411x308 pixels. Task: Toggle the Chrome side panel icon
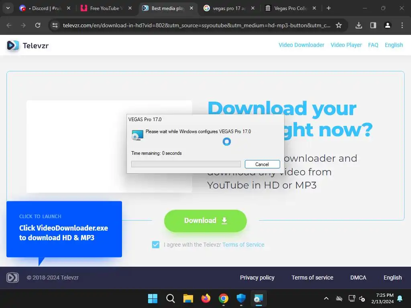click(373, 25)
